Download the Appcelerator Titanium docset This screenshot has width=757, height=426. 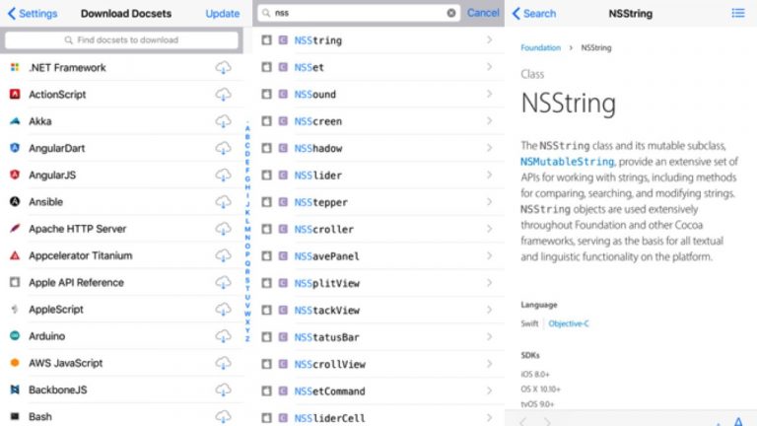pos(223,255)
